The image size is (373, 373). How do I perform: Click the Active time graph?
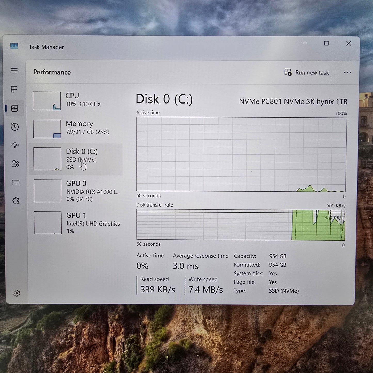[x=240, y=154]
